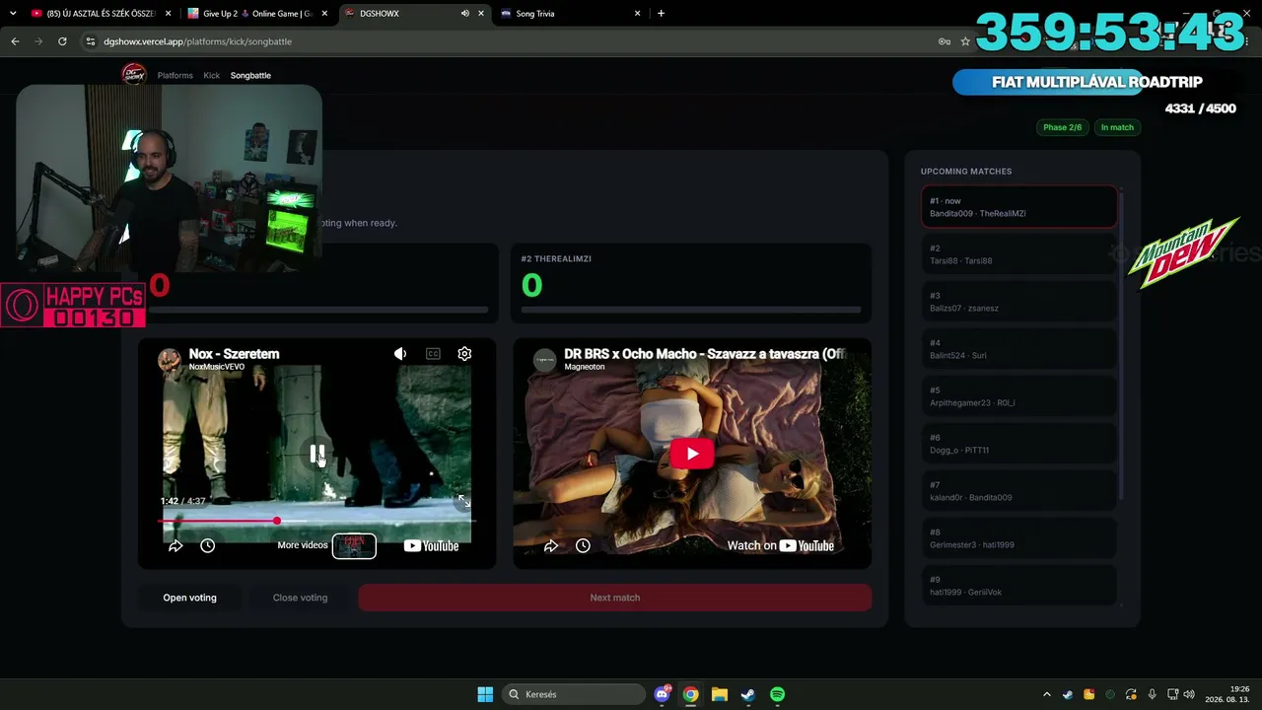The height and width of the screenshot is (710, 1262).
Task: Click the Close voting button
Action: tap(300, 598)
